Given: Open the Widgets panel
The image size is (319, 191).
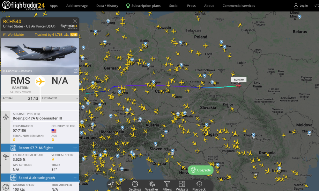Looking at the screenshot, I should (182, 185).
